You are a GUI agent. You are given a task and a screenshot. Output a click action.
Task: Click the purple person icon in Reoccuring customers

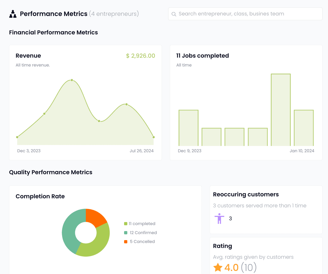point(219,219)
